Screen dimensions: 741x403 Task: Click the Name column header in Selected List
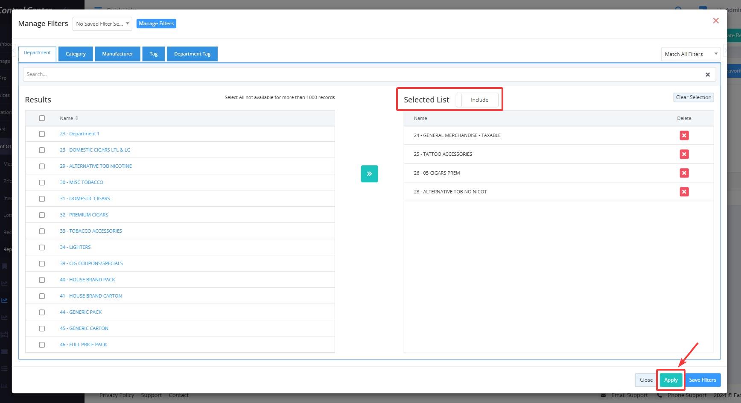point(420,118)
